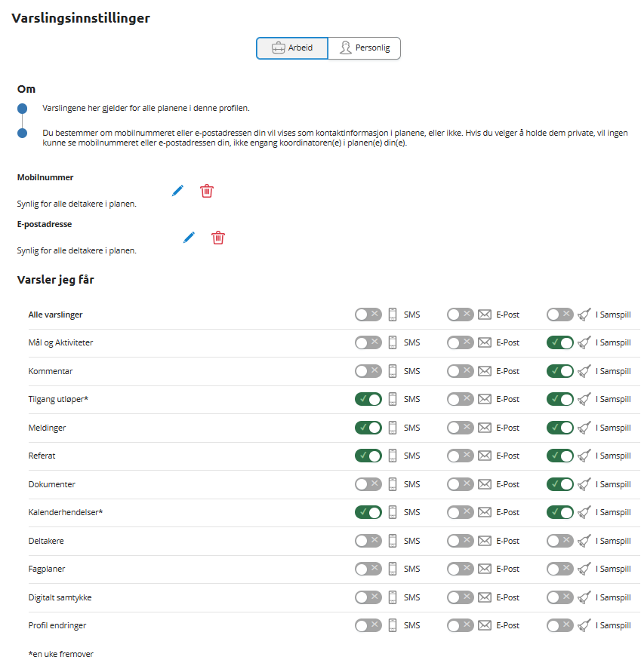Enable E-Post toggle for Referat
Viewport: 641px width, 663px height.
(461, 456)
